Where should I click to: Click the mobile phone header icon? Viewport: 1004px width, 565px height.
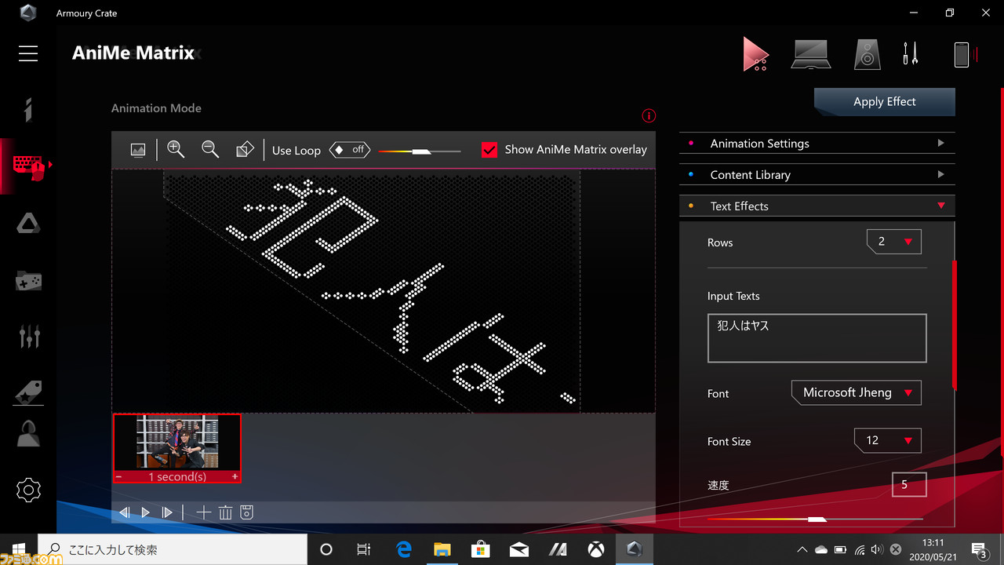pyautogui.click(x=962, y=54)
